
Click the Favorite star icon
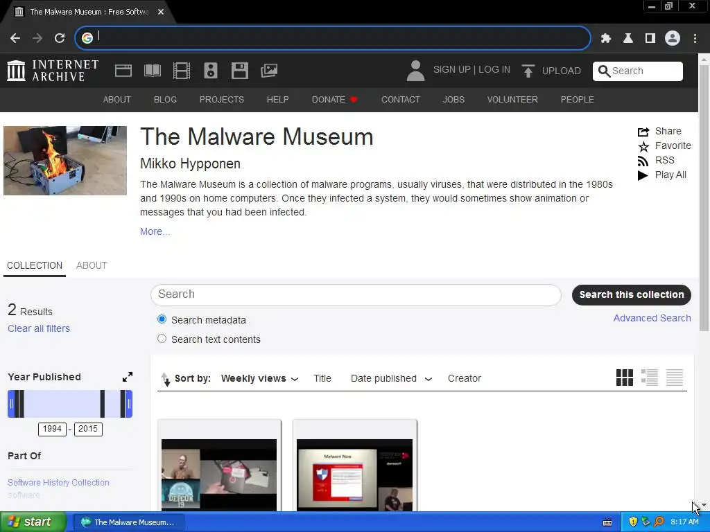643,147
